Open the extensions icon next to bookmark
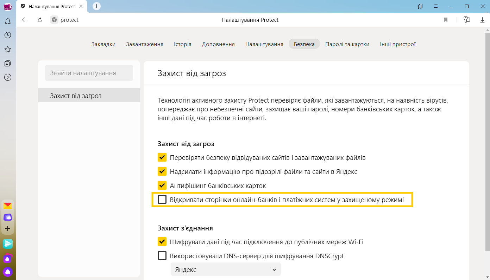Screen dimensions: 490x280 click(467, 20)
